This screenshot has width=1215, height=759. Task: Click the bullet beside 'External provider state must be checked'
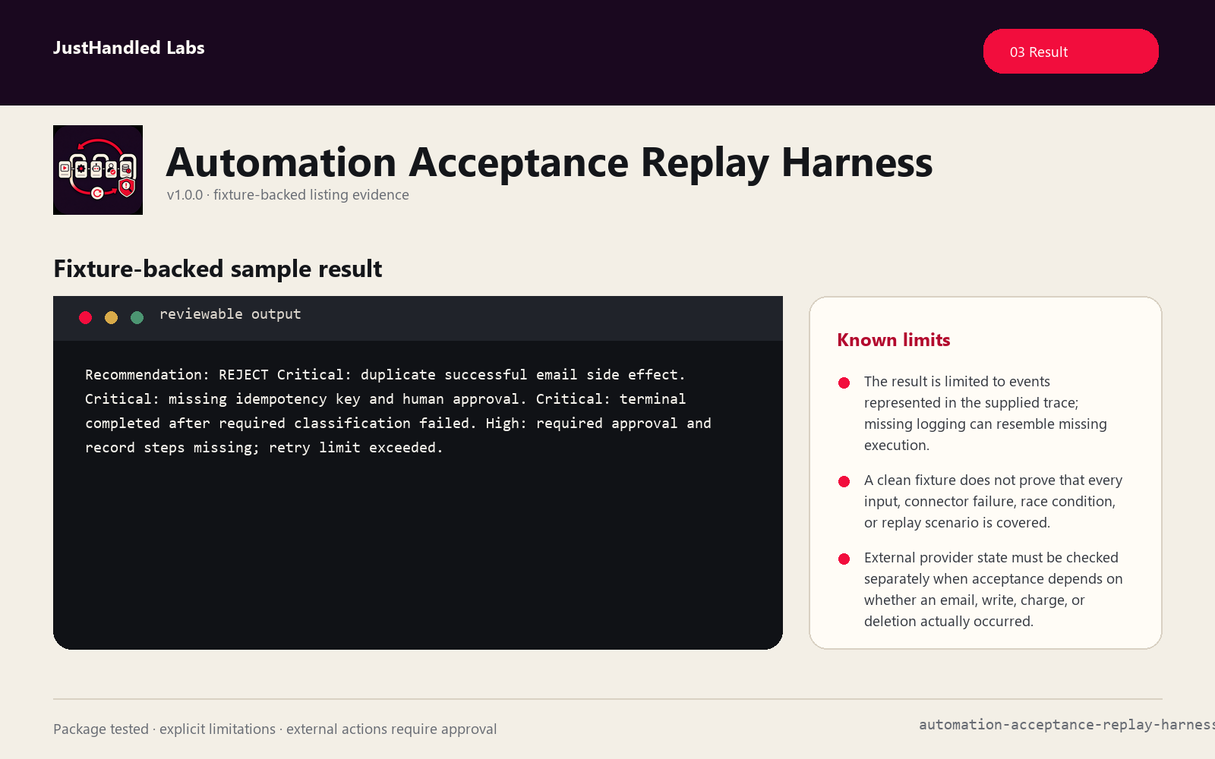pos(844,559)
